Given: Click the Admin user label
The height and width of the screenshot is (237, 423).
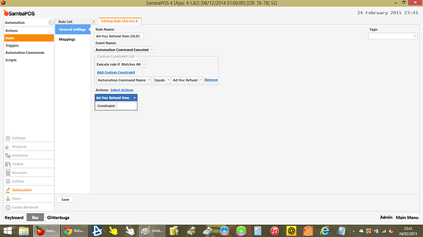Looking at the screenshot, I should [386, 217].
